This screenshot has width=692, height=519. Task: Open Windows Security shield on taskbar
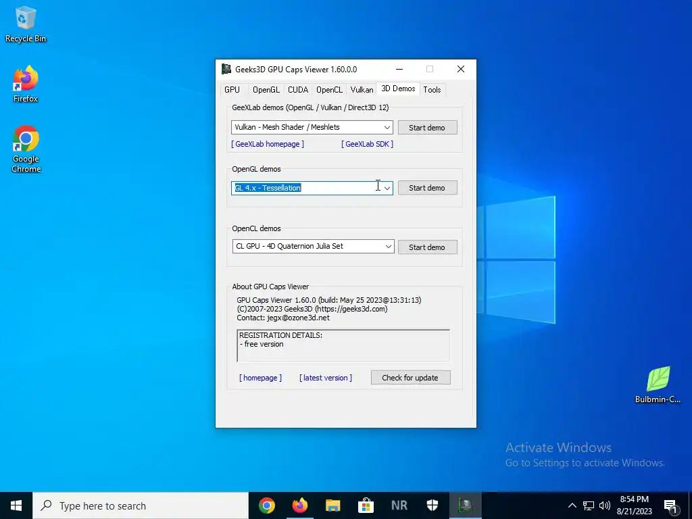pyautogui.click(x=432, y=505)
